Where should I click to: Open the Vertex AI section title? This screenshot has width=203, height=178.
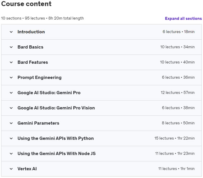click(27, 169)
